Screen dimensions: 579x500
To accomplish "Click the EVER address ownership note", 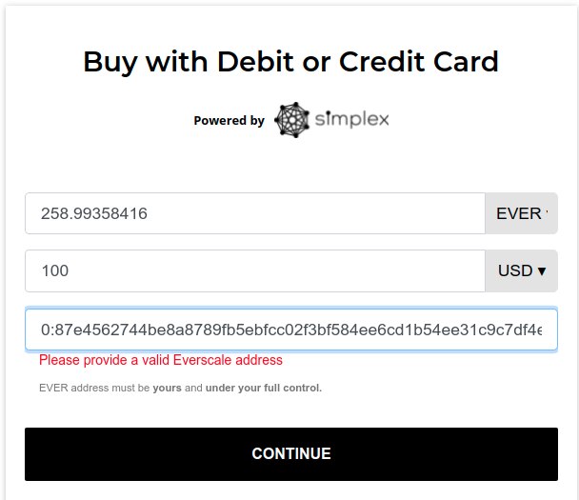I will (180, 388).
